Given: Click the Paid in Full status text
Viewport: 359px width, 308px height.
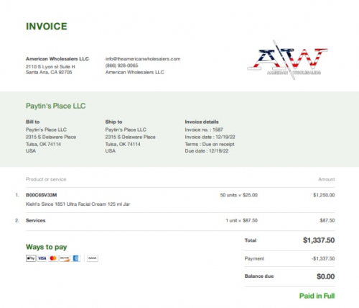Looking at the screenshot, I should pyautogui.click(x=317, y=296).
